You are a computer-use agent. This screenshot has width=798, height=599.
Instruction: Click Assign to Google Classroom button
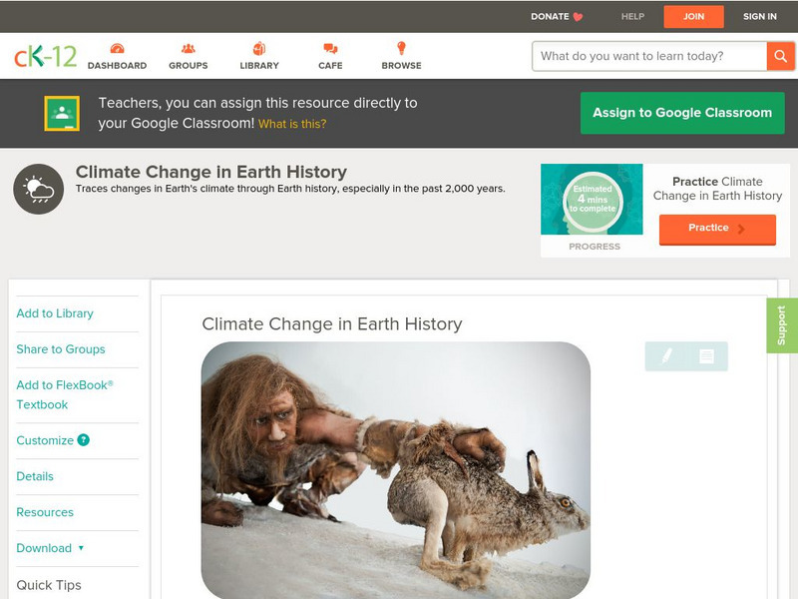point(682,113)
